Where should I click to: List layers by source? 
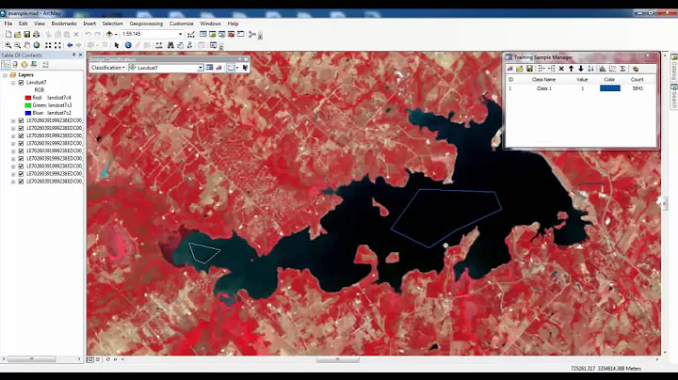click(15, 65)
